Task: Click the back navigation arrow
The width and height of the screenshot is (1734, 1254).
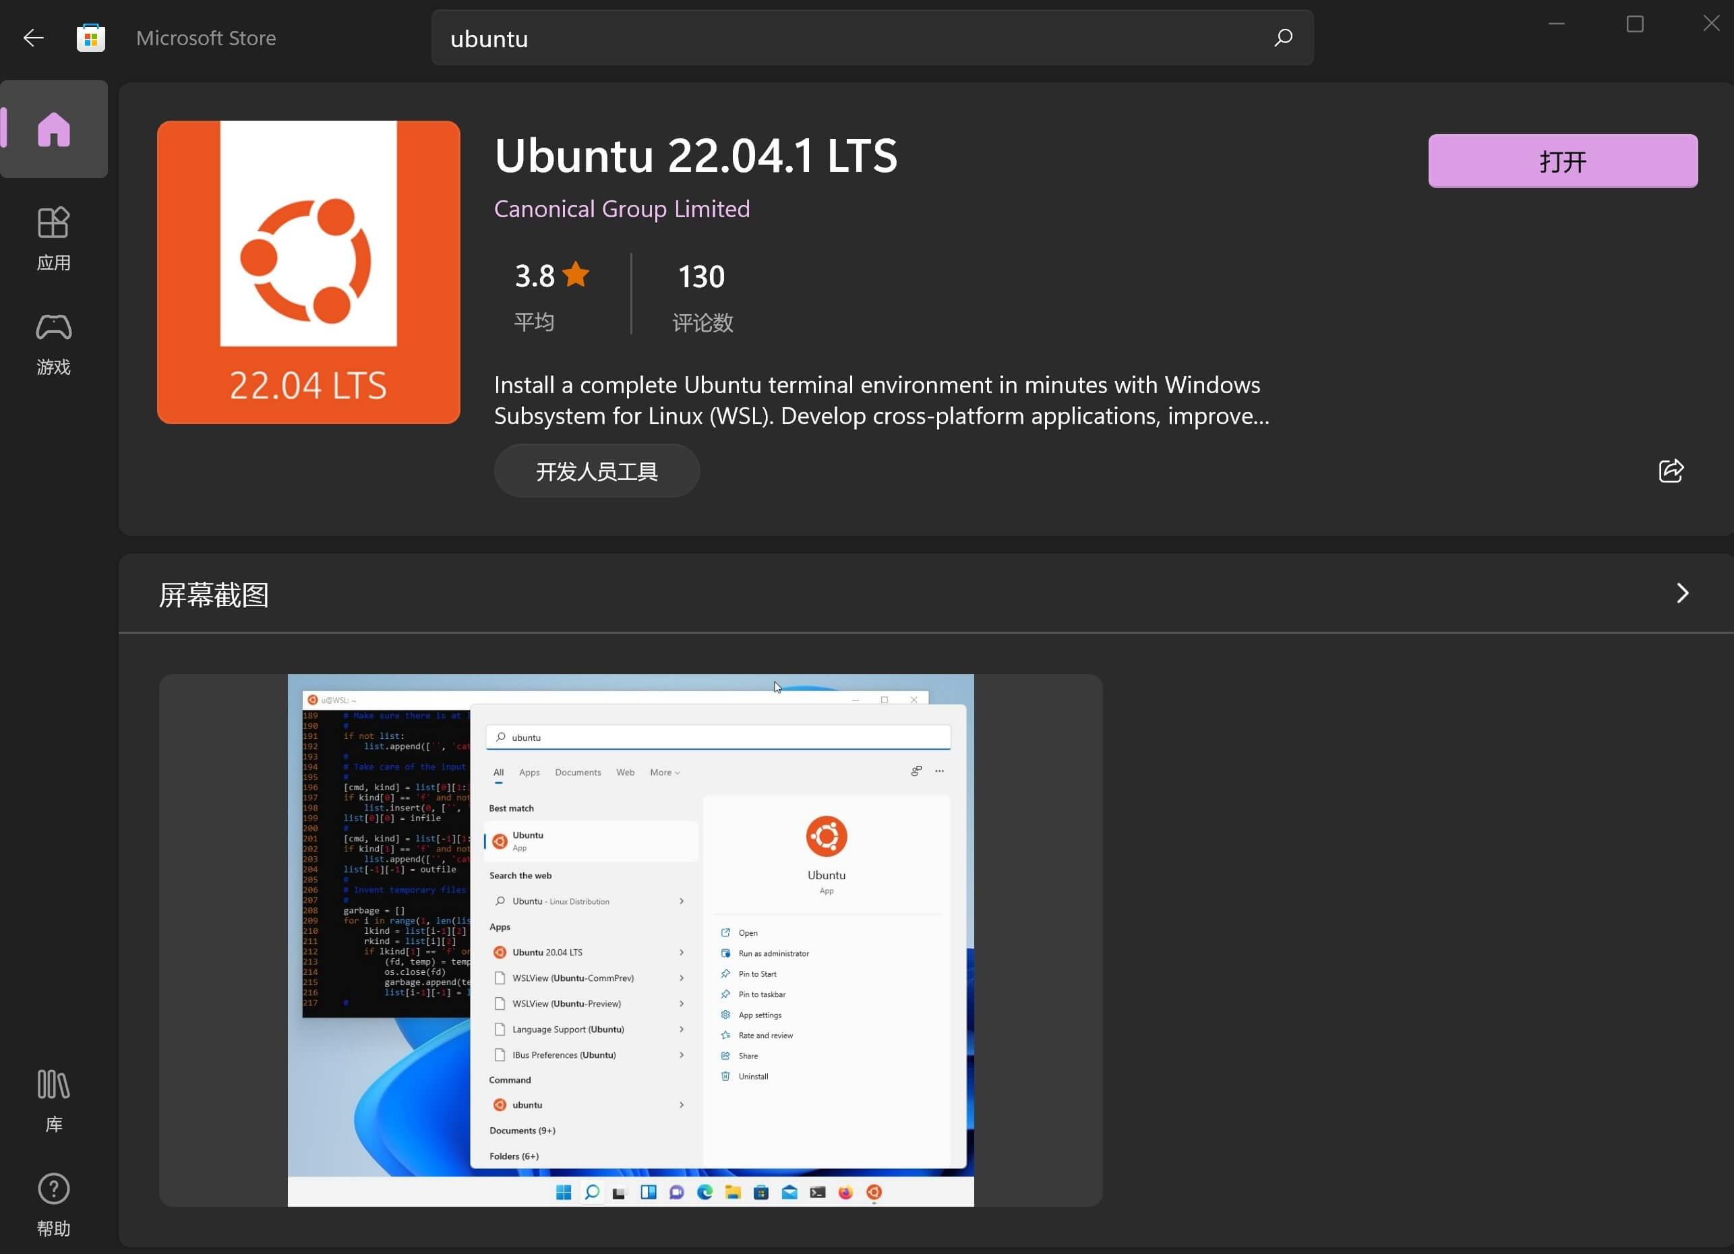Action: point(34,36)
